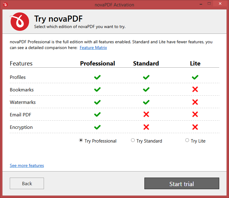Image resolution: width=229 pixels, height=198 pixels.
Task: Click Lite red X in Email PDF row
Action: click(195, 114)
